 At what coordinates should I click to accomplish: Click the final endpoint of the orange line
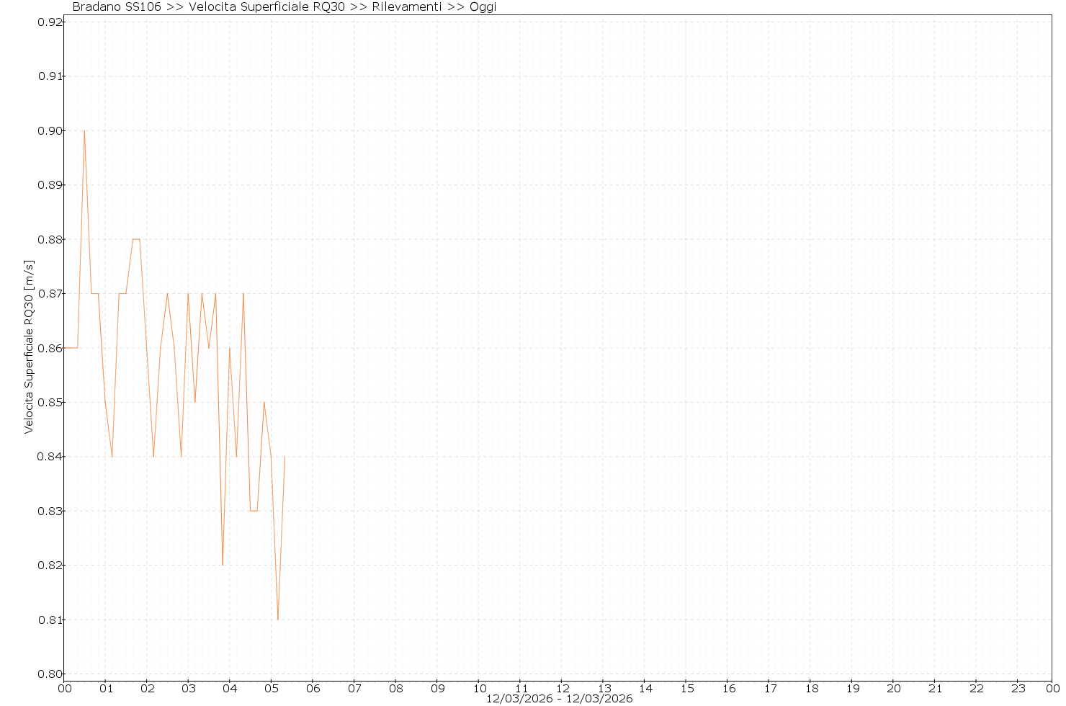point(285,457)
